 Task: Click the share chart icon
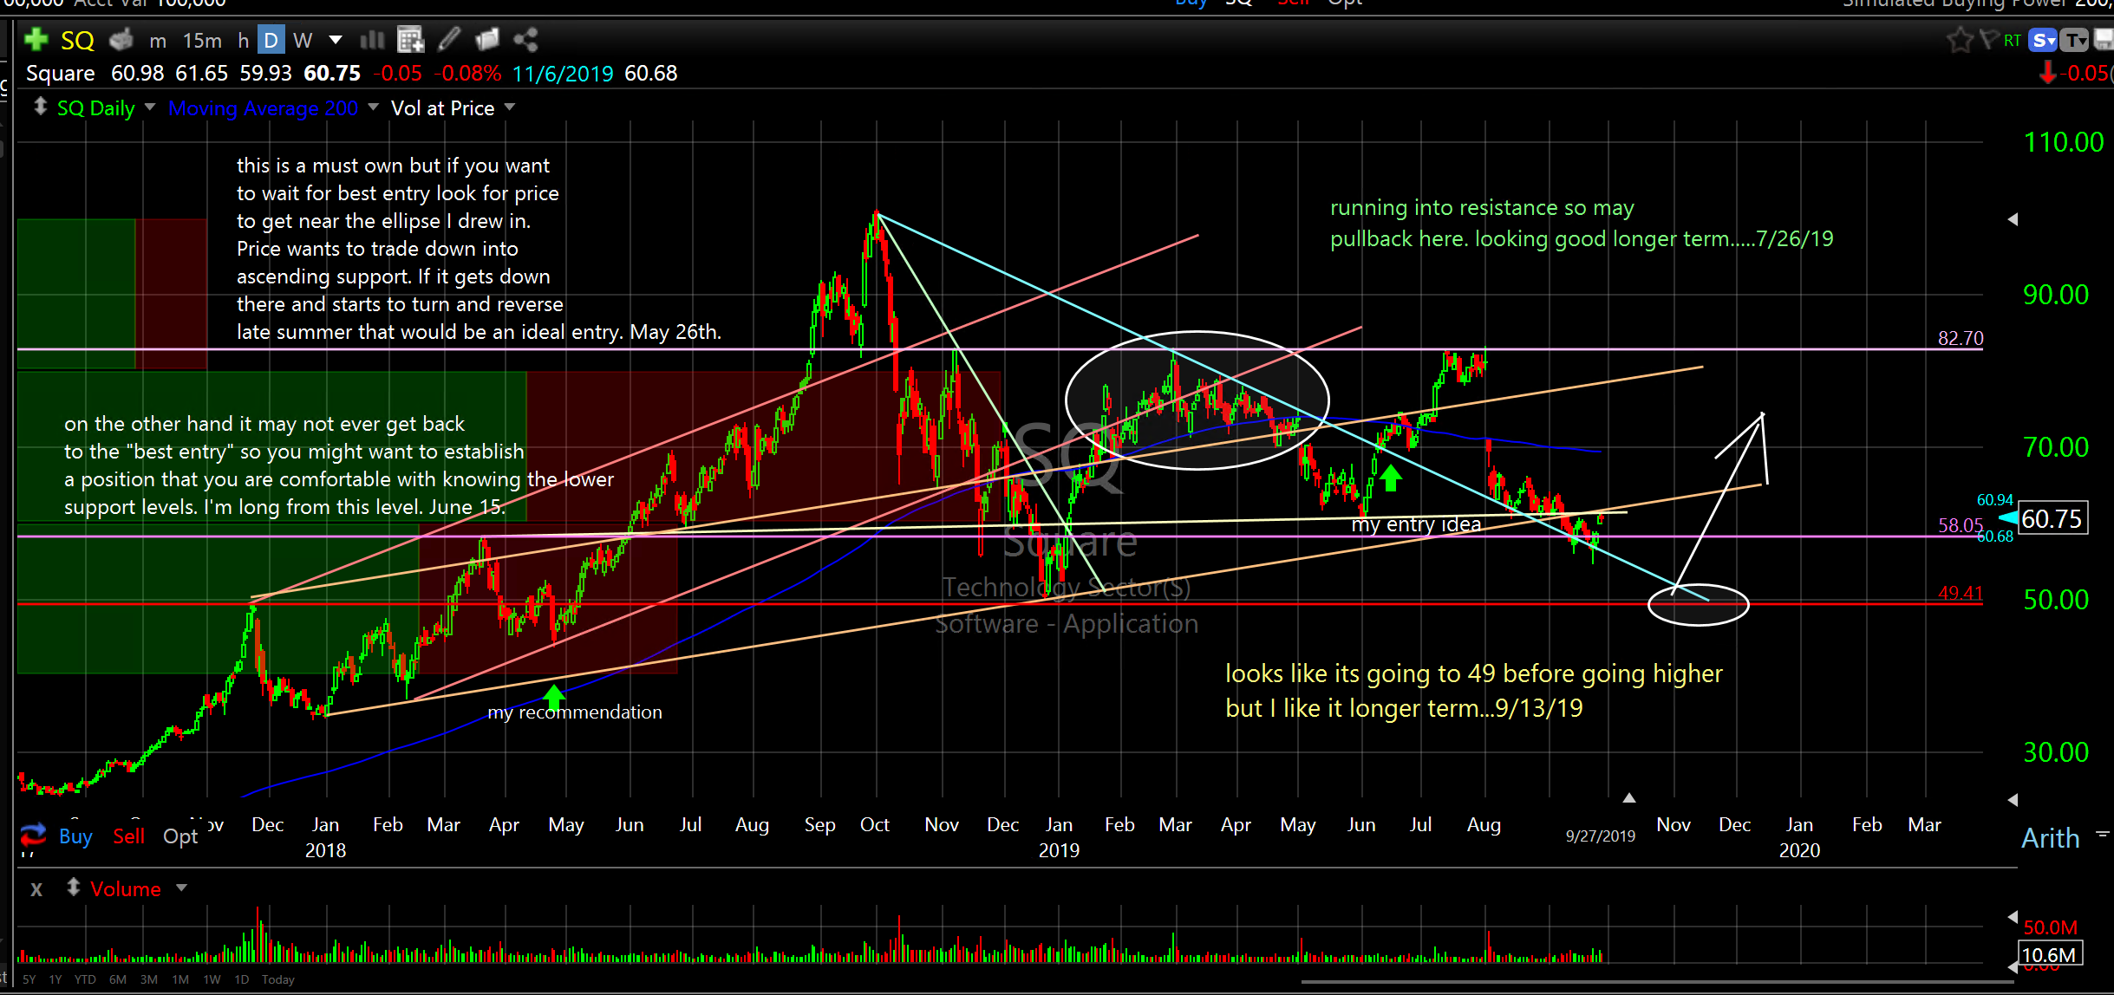tap(525, 40)
